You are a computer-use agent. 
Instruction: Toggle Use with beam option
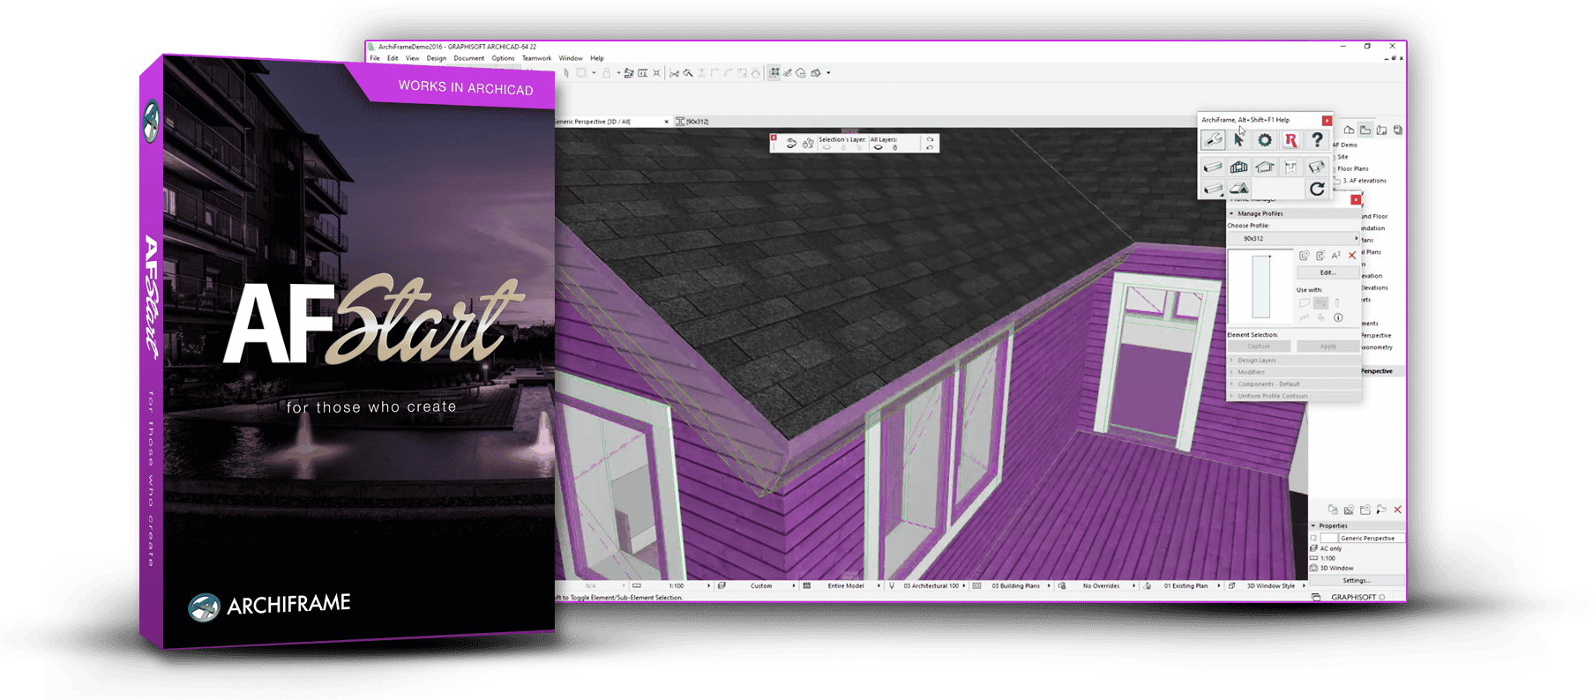tap(1320, 303)
